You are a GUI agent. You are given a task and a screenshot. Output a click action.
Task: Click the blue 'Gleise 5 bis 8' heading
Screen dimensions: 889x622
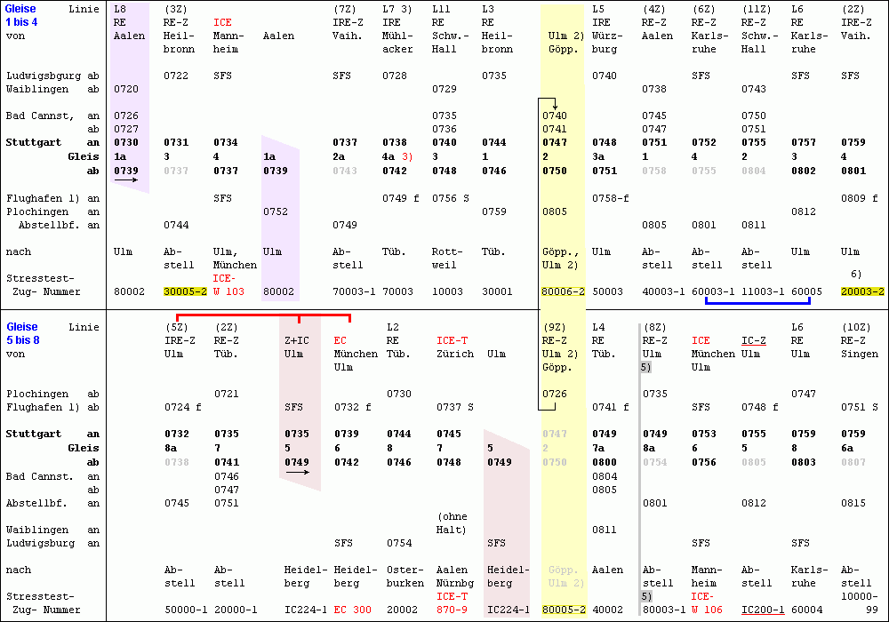tap(23, 334)
